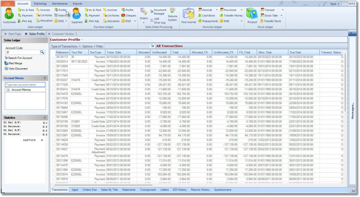
Task: Open the Suppliers icon in Purchase Ledger
Action: tap(77, 15)
